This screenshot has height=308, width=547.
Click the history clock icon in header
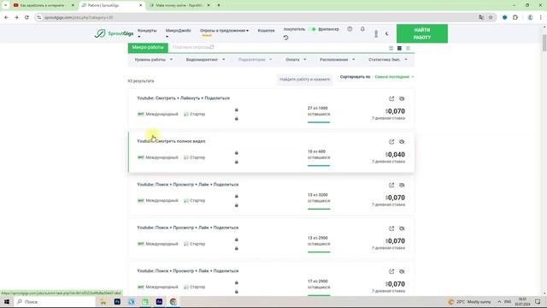pos(285,38)
